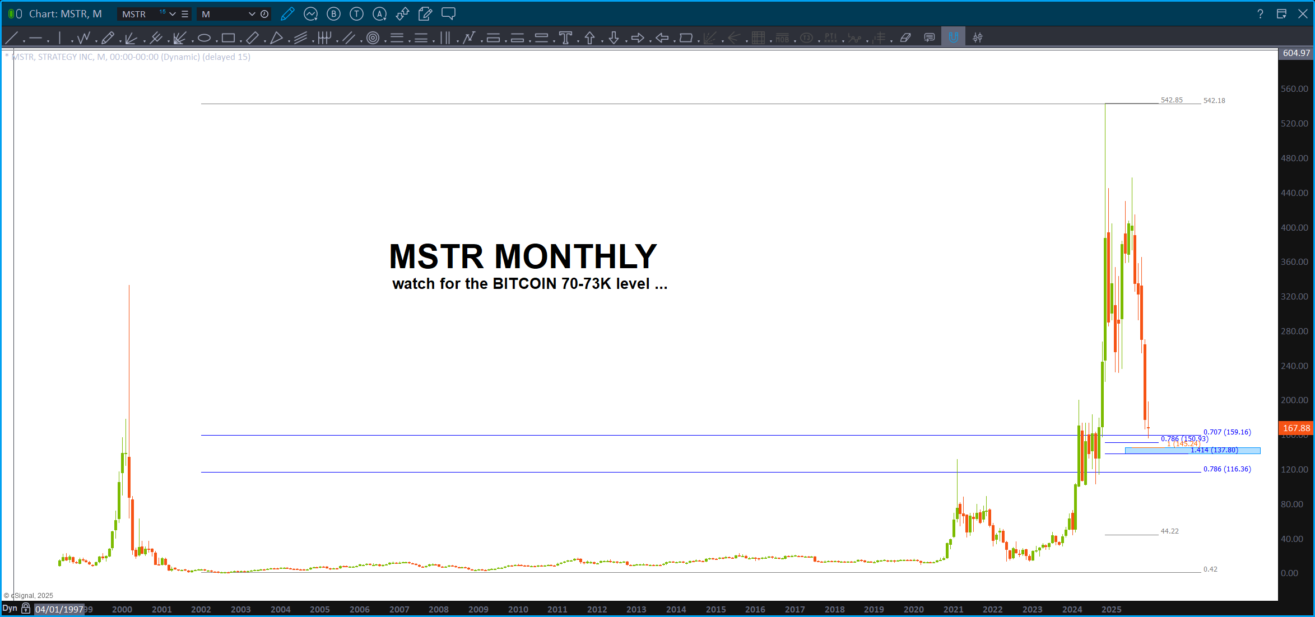Toggle the green symbol link indicator

point(11,14)
